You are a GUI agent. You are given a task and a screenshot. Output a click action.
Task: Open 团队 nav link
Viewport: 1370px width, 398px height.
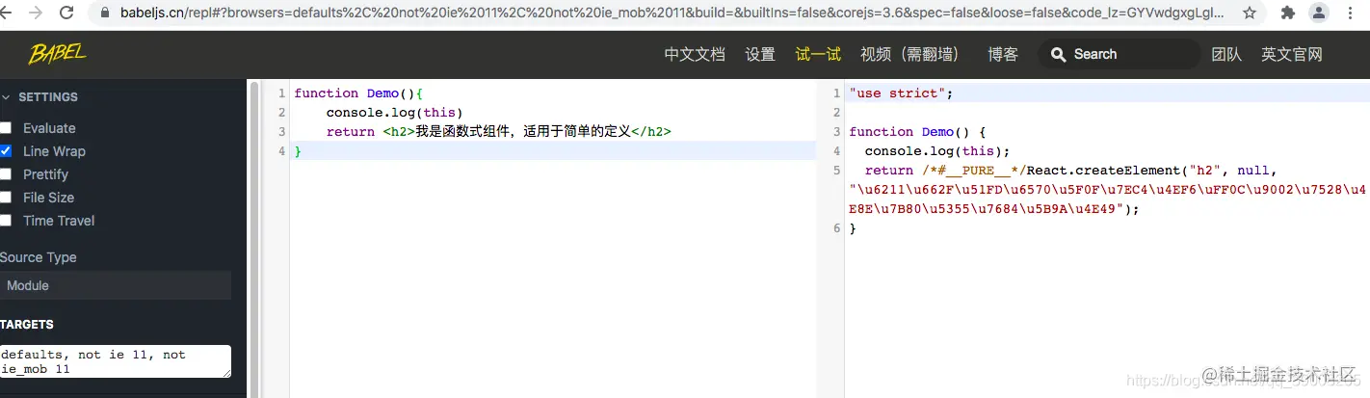1226,54
